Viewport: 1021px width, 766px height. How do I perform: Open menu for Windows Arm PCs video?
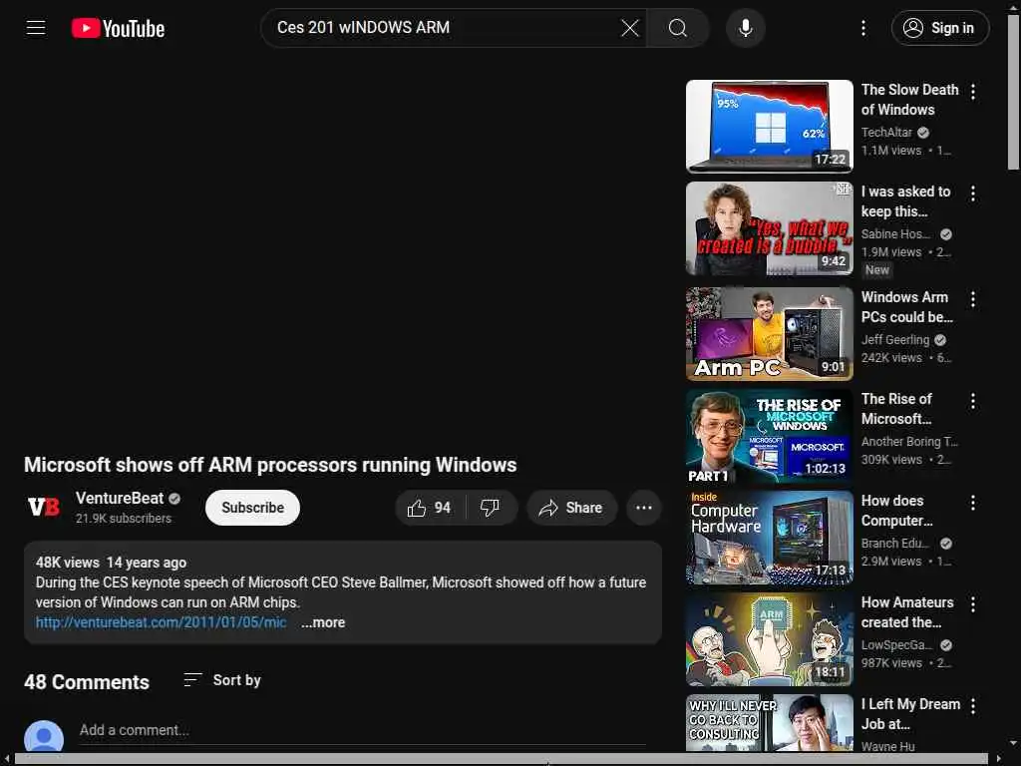pos(973,299)
